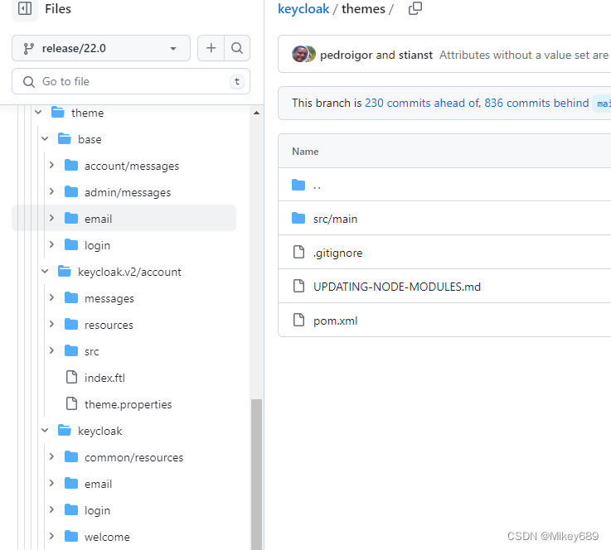Open the resources folder in tree
611x550 pixels.
pyautogui.click(x=109, y=325)
